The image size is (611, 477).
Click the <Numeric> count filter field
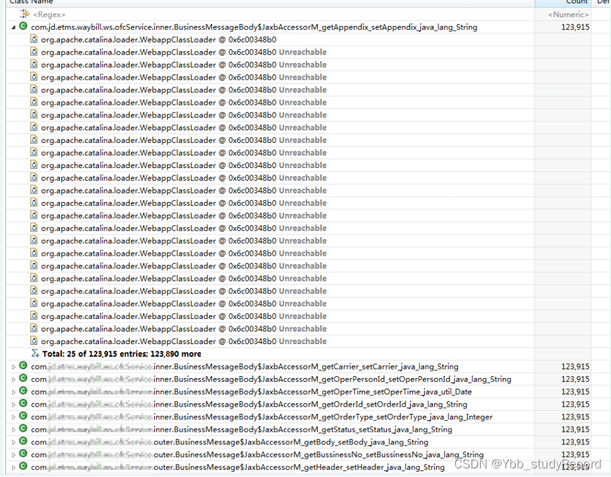568,15
